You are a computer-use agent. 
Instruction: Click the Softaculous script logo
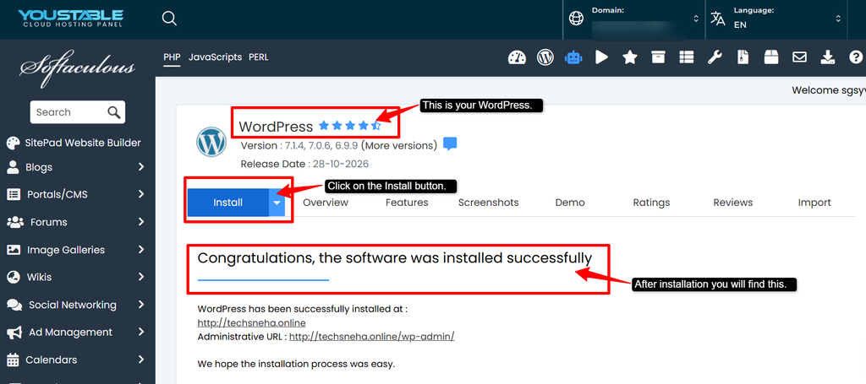(x=77, y=68)
